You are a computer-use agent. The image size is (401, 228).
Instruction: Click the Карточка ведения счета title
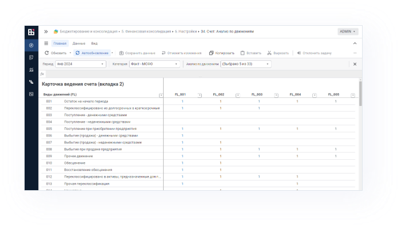coord(83,84)
